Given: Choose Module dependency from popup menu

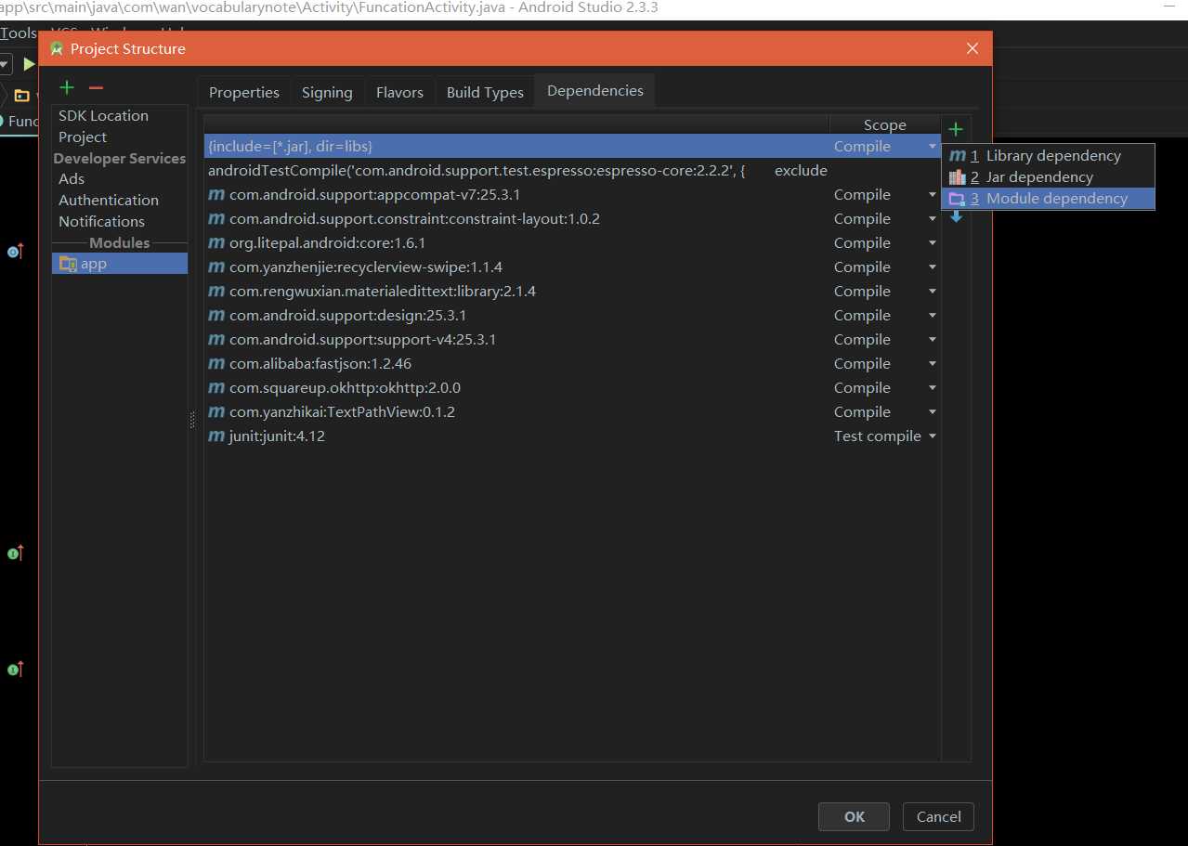Looking at the screenshot, I should coord(1048,199).
